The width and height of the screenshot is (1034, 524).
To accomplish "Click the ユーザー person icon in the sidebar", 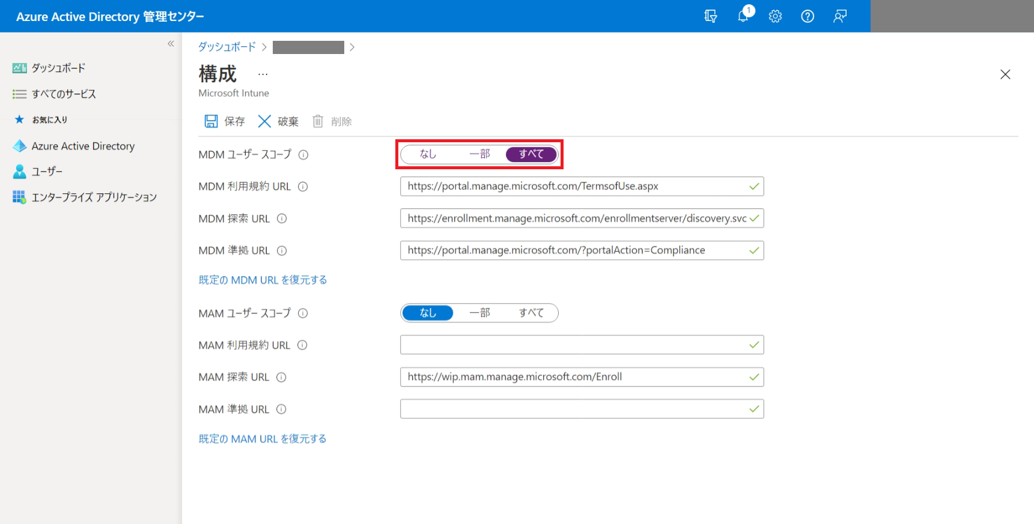I will tap(20, 172).
